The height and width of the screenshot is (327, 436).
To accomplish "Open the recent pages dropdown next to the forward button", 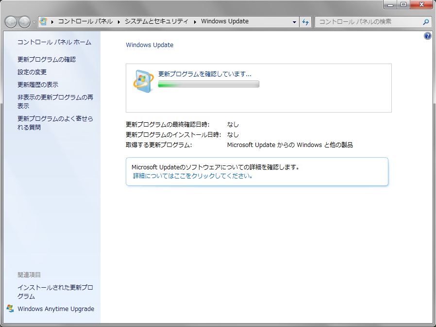I will pyautogui.click(x=34, y=22).
